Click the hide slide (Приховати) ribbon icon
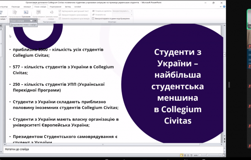 pyautogui.click(x=26, y=14)
